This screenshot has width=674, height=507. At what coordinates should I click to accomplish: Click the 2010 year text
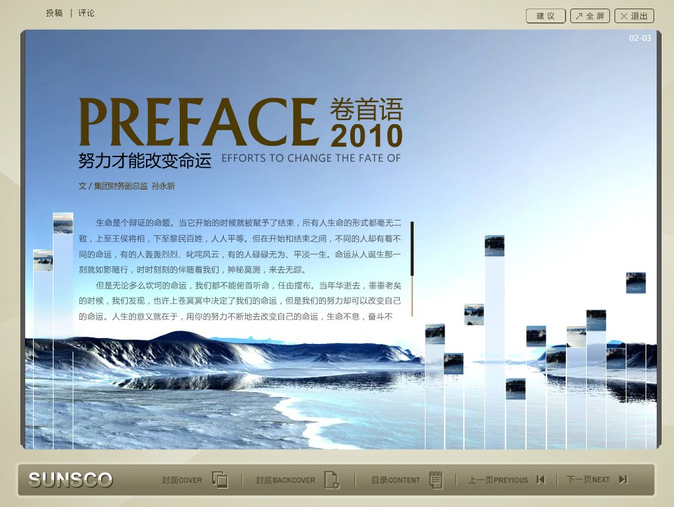[x=366, y=135]
